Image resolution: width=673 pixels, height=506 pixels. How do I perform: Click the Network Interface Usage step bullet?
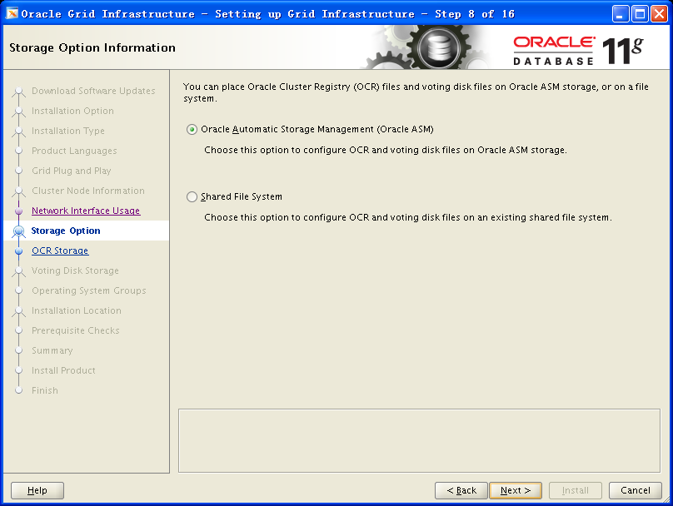coord(18,211)
